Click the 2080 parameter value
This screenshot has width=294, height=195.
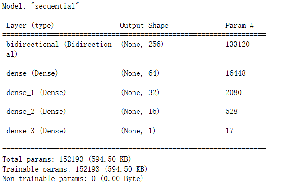click(234, 92)
